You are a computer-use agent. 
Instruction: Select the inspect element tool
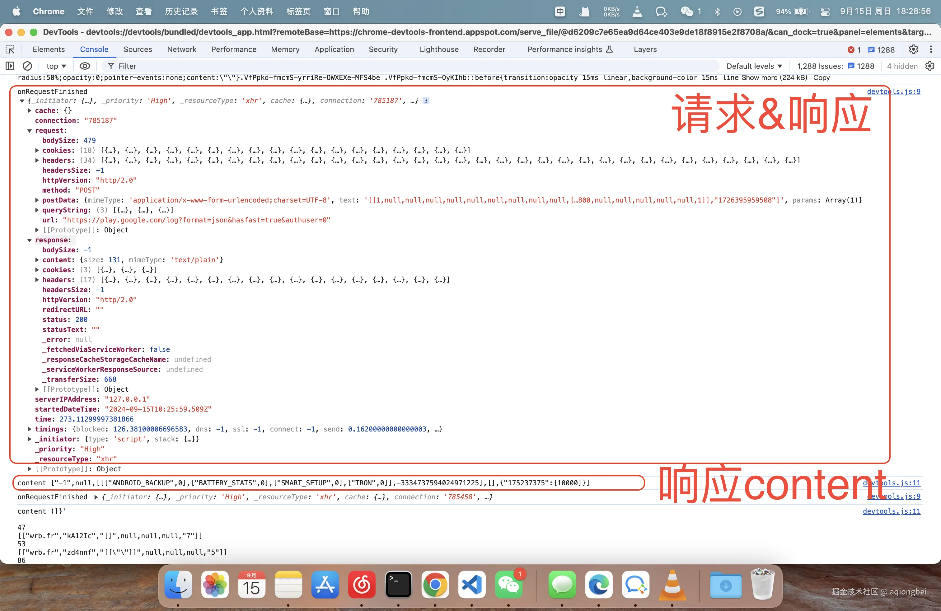tap(10, 49)
